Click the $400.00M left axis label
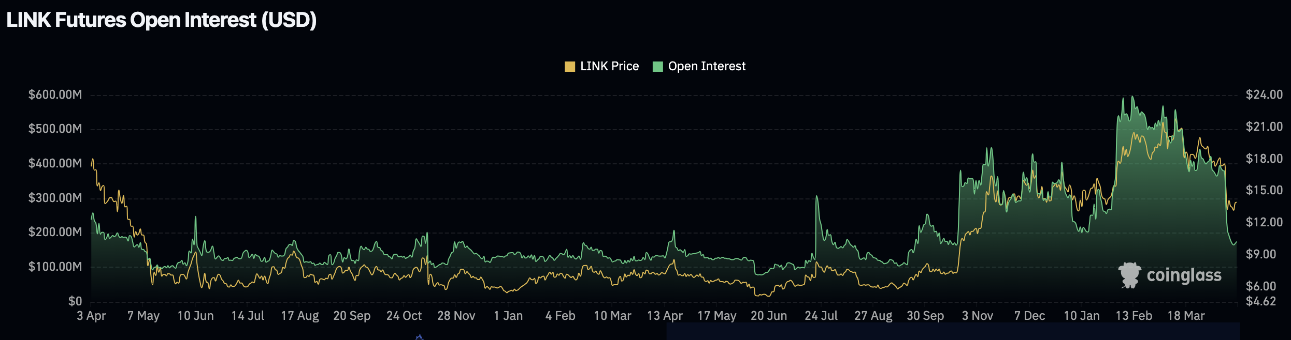Viewport: 1291px width, 340px height. [x=55, y=163]
